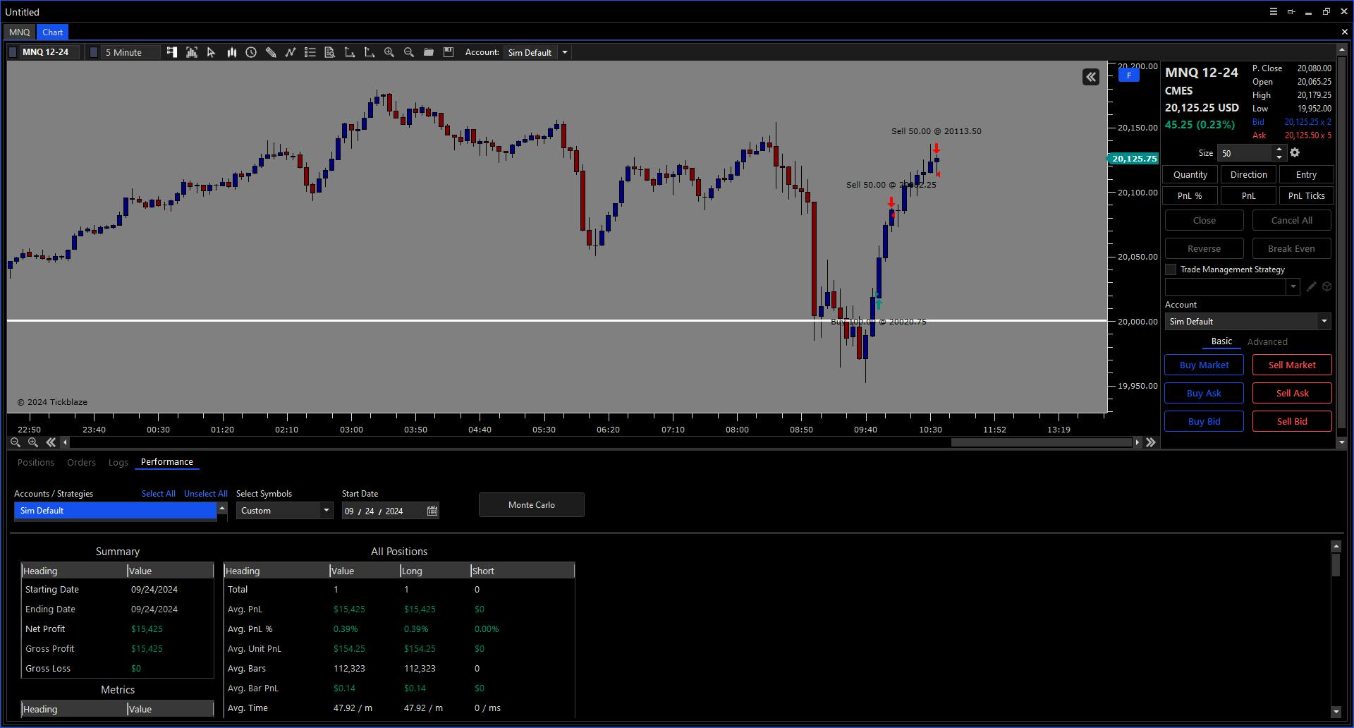Click the clock icon in chart toolbar

click(251, 52)
